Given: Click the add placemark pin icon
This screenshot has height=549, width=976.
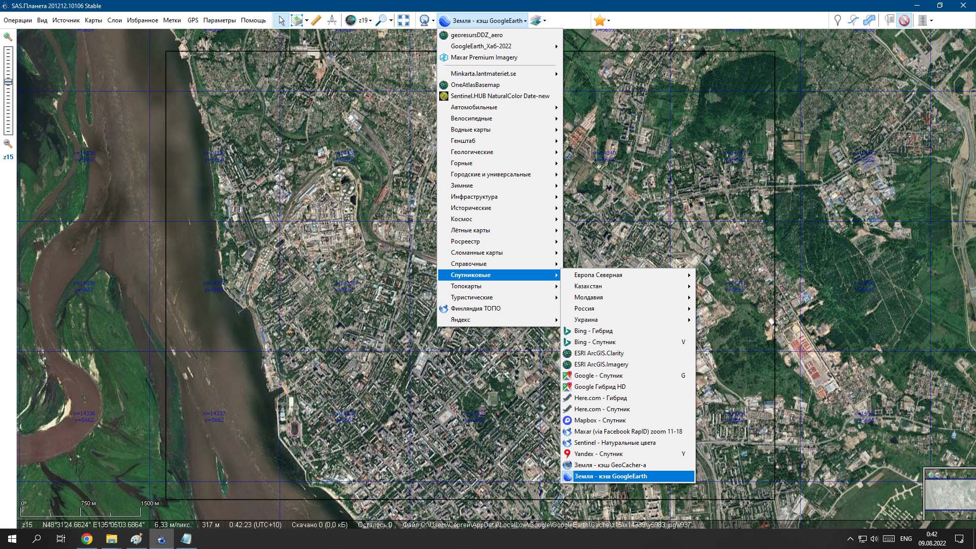Looking at the screenshot, I should [x=838, y=20].
